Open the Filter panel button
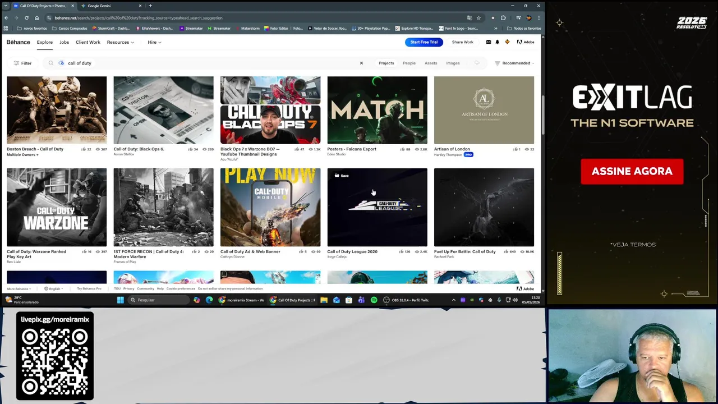Viewport: 718px width, 404px height. (22, 63)
